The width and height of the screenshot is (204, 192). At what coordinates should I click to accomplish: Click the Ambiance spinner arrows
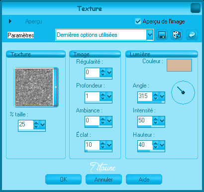(x=103, y=120)
